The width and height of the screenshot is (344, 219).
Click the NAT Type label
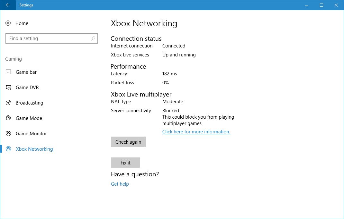click(x=121, y=102)
